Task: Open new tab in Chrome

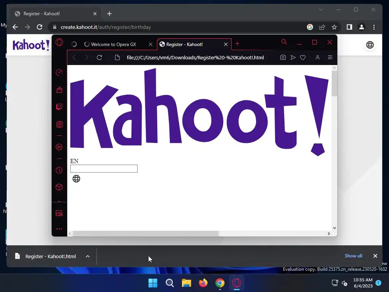Action: (x=109, y=14)
